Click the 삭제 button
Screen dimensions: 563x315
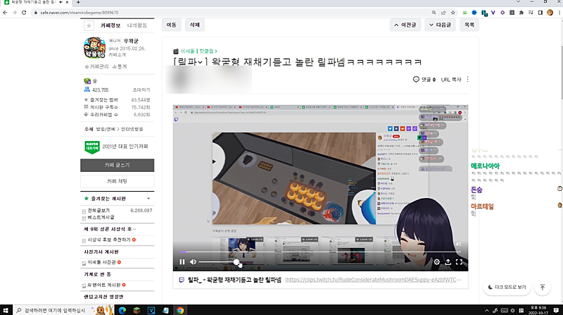point(195,25)
